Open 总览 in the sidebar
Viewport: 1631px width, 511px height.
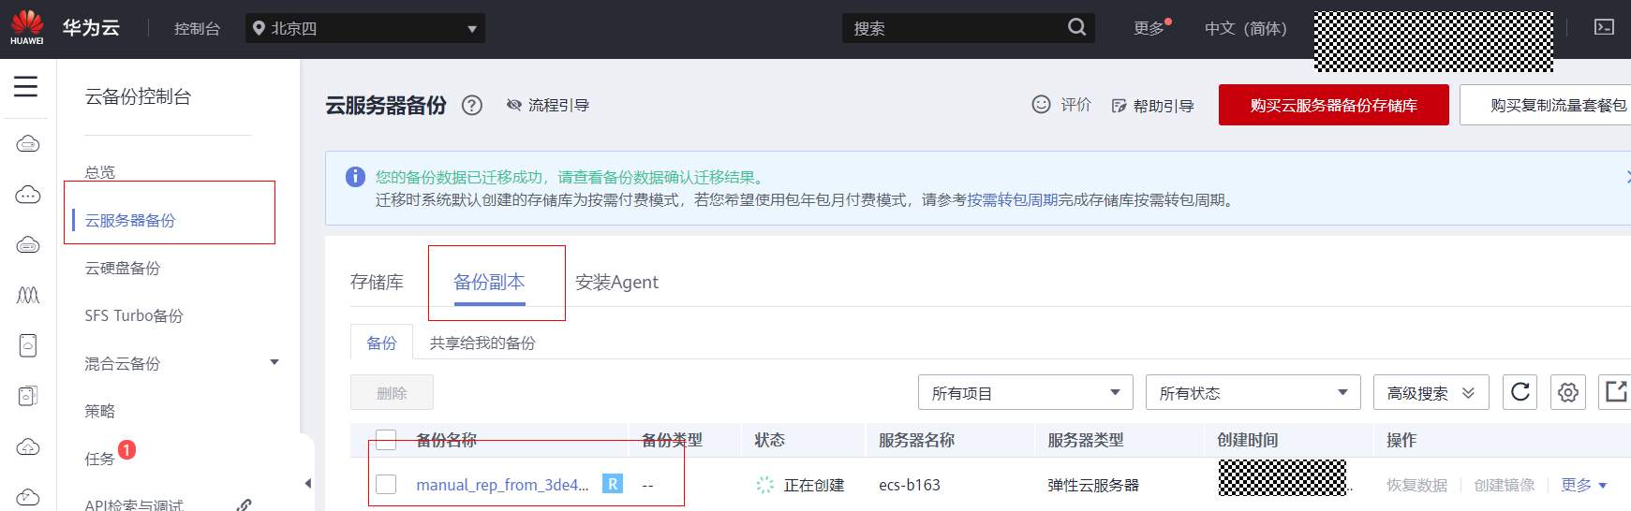pos(100,172)
